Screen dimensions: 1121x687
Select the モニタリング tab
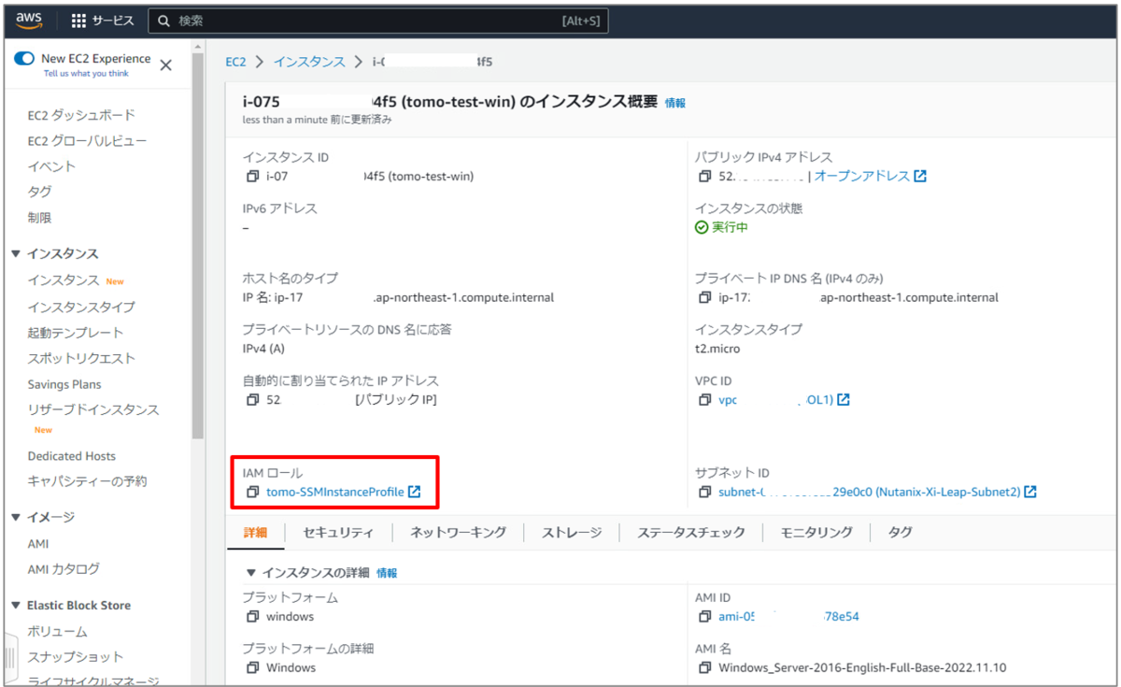click(816, 532)
